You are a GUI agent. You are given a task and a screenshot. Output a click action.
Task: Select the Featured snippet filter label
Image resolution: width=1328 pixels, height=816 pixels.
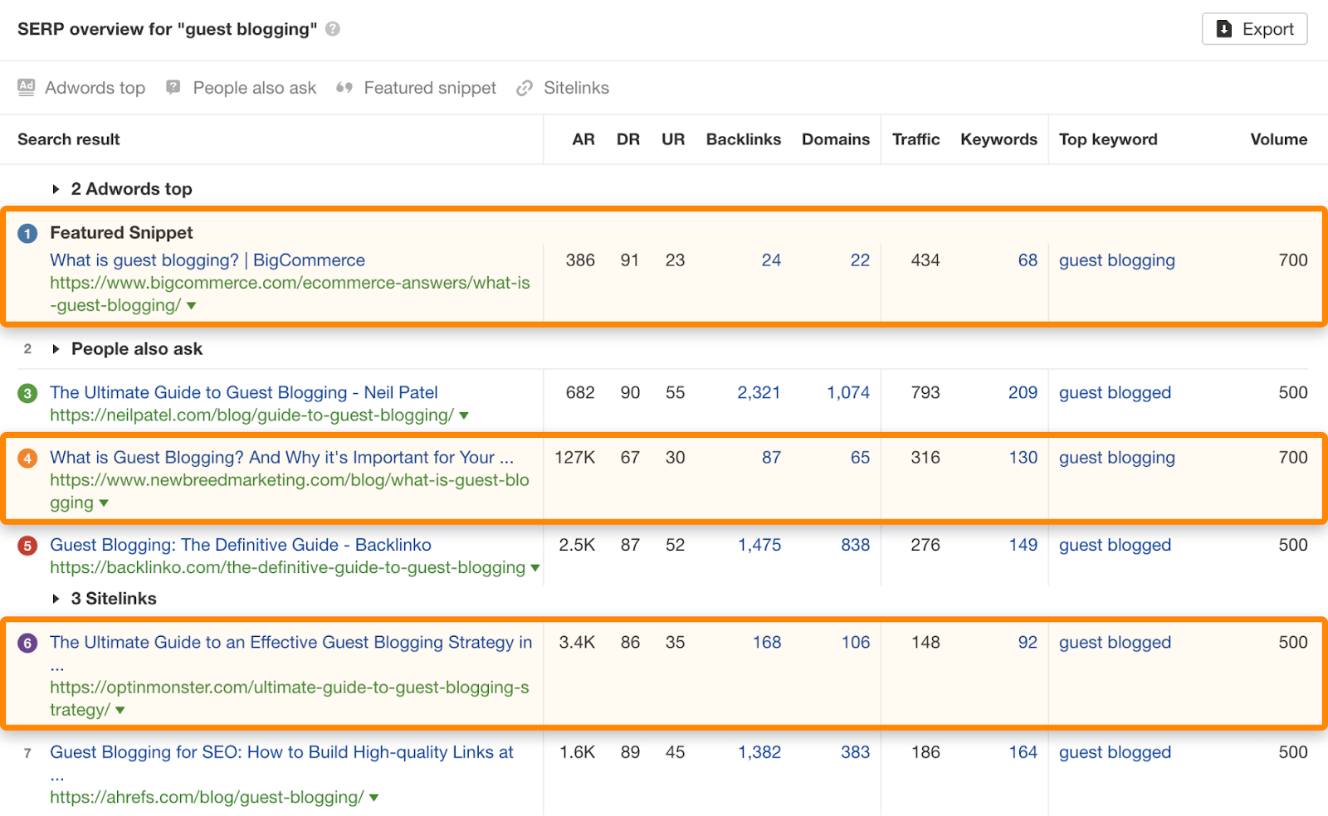click(x=430, y=88)
